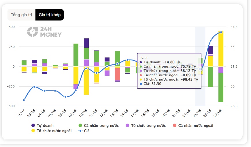Screen dimensions: 251x147
Task: Click tooltip line 'Giá: 31.30'
Action: pyautogui.click(x=150, y=84)
